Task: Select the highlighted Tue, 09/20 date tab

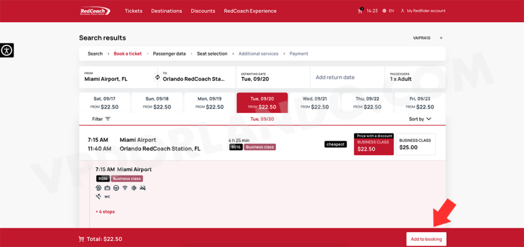Action: (x=262, y=103)
